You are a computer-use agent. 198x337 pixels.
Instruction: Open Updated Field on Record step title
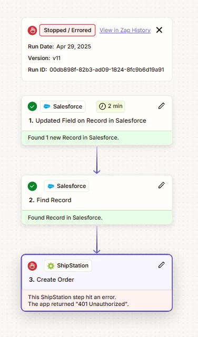tap(87, 121)
